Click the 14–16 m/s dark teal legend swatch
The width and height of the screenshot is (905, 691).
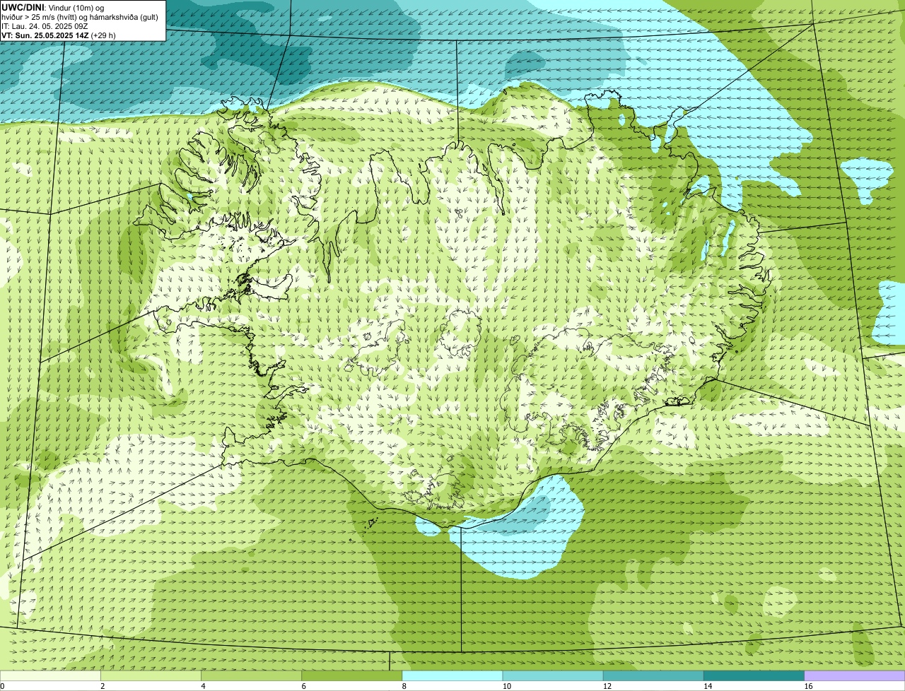(754, 675)
